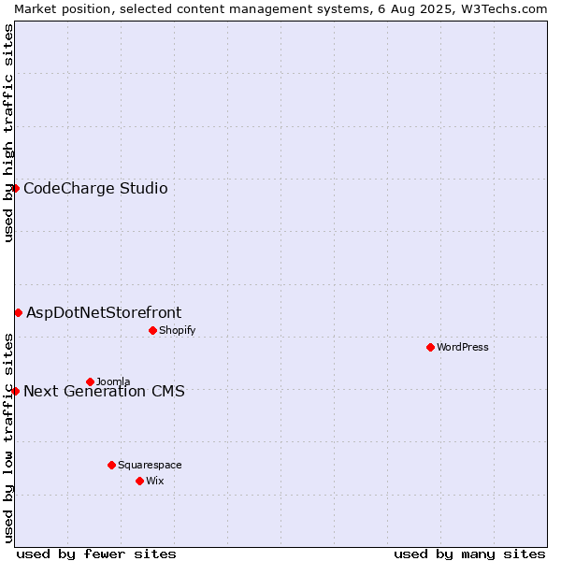Click the Next Generation CMS red marker
This screenshot has height=561, width=561.
click(x=15, y=391)
